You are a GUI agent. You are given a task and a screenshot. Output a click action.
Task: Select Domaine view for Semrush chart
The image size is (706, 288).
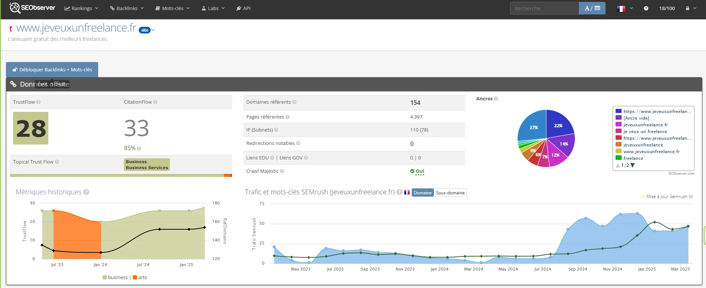pyautogui.click(x=423, y=193)
